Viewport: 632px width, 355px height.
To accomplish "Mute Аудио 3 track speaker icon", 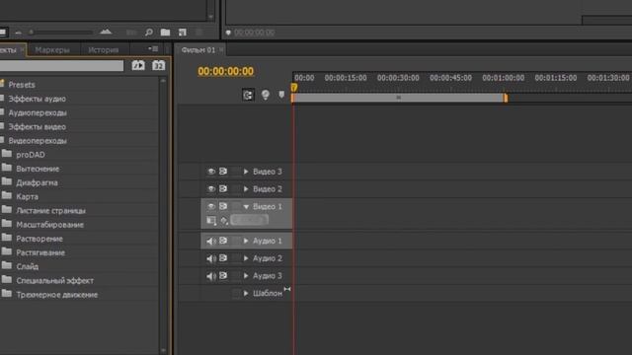I will coord(211,276).
